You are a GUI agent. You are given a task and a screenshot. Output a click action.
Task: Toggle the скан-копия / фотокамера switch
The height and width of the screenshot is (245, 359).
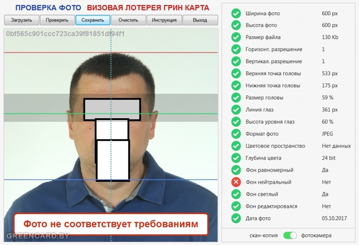tap(290, 235)
